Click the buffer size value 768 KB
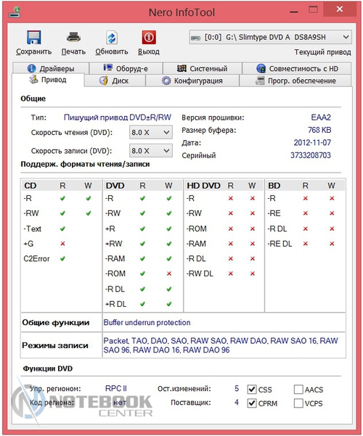The height and width of the screenshot is (436, 363). [x=319, y=130]
